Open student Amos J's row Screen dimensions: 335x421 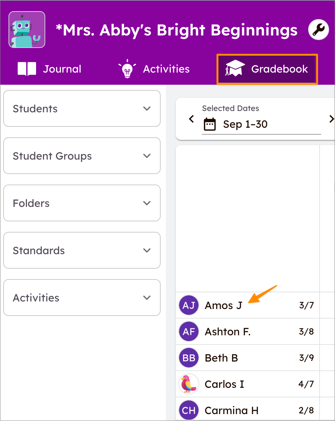point(247,305)
